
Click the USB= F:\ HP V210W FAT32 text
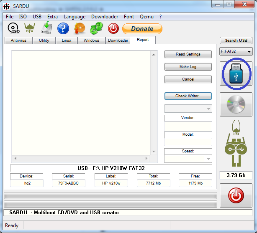[111, 168]
